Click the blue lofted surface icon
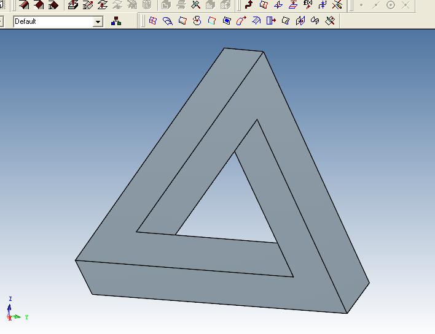 168,21
